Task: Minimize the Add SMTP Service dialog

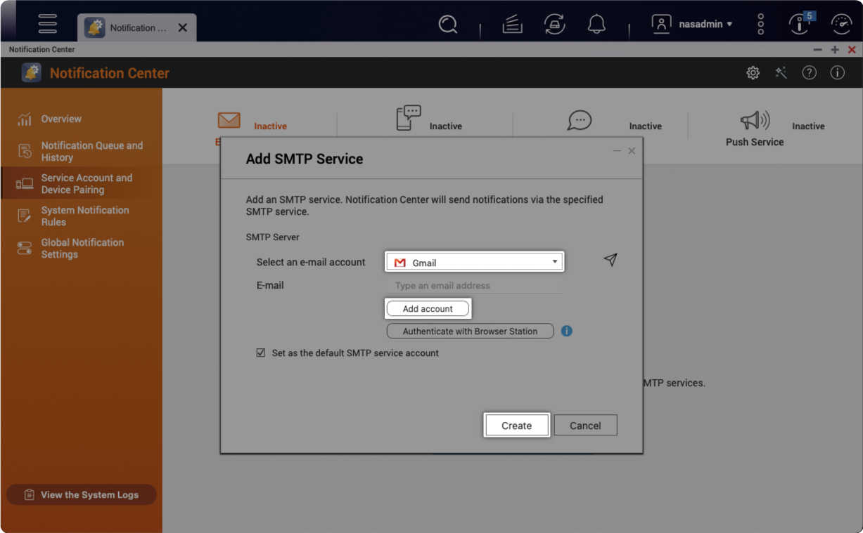Action: pyautogui.click(x=617, y=151)
